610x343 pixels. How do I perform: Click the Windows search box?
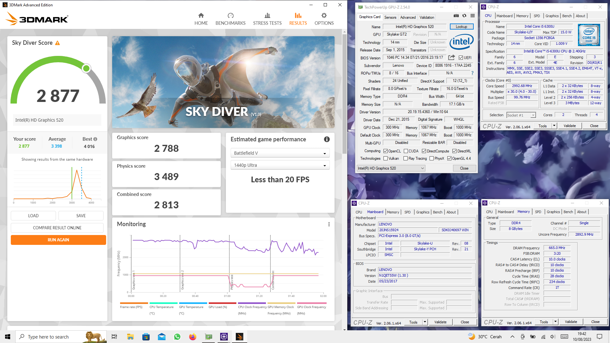tap(61, 337)
